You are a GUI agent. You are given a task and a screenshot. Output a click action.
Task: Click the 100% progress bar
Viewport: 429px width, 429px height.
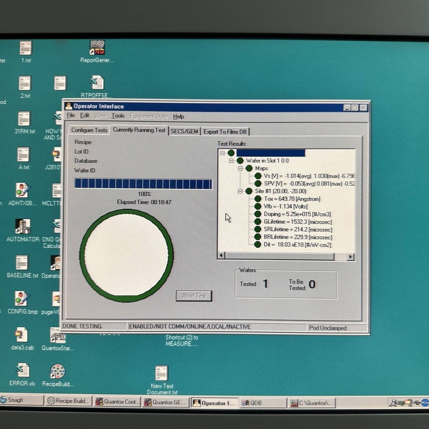point(143,183)
